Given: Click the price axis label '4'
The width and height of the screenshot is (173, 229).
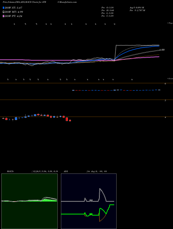Looking at the screenshot, I should click(165, 117).
